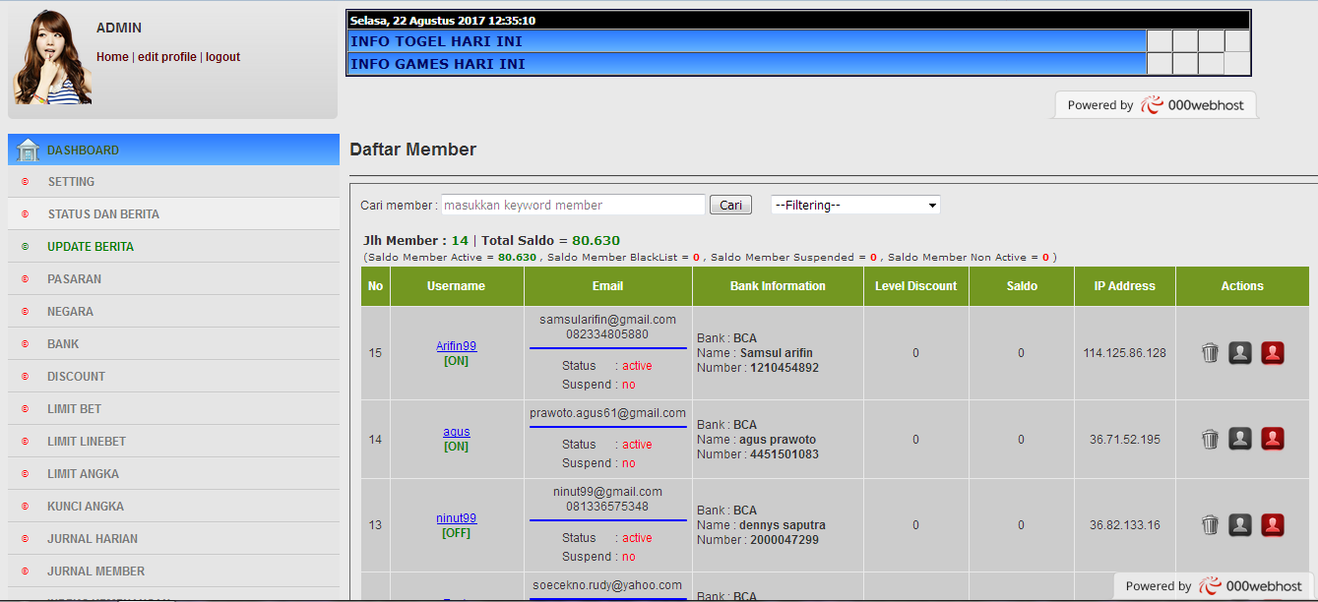Click the dark user icon for Arifin99
This screenshot has width=1318, height=602.
(x=1240, y=353)
